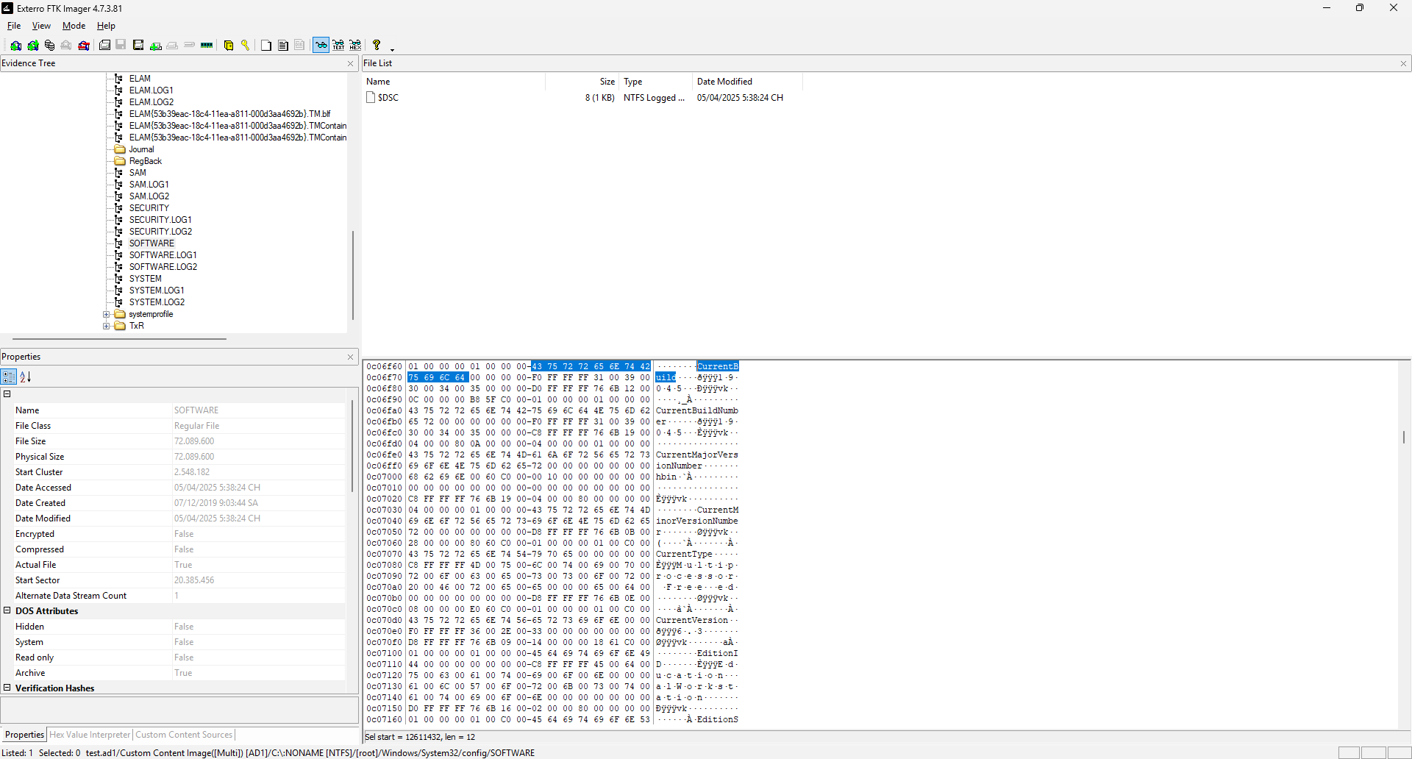This screenshot has height=759, width=1412.
Task: Select the SYSTEM hive file in tree
Action: coord(145,279)
